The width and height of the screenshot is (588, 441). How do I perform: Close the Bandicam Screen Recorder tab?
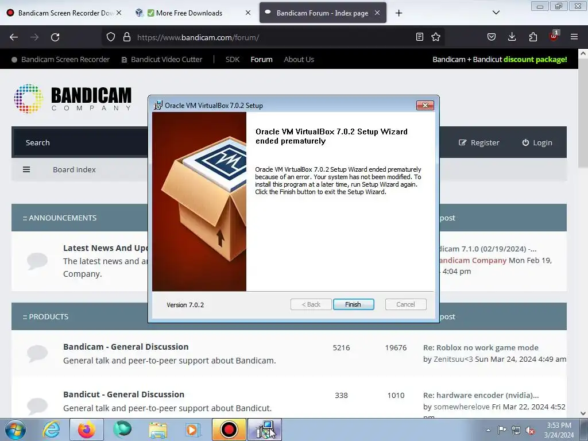[119, 13]
